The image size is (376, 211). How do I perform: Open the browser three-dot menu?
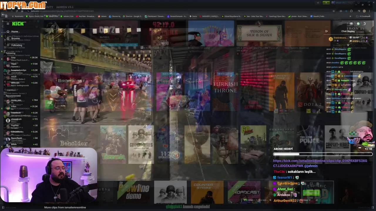tap(370, 11)
